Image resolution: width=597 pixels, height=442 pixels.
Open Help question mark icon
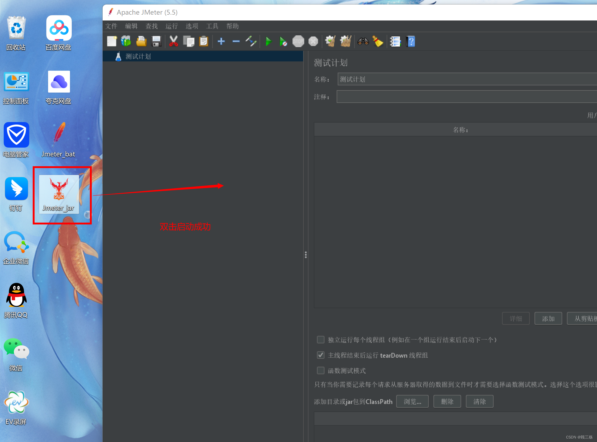pyautogui.click(x=411, y=41)
